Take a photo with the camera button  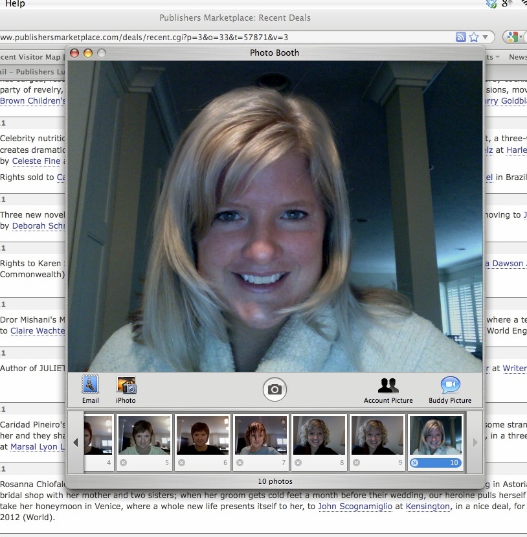[275, 389]
